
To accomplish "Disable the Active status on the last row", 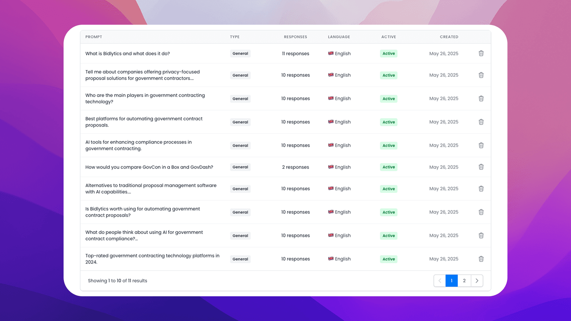I will [x=388, y=259].
